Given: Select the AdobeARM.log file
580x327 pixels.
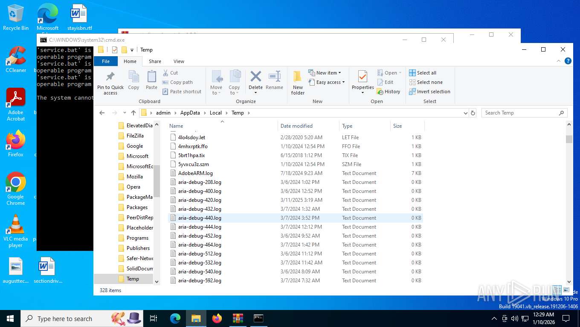Looking at the screenshot, I should [x=296, y=173].
